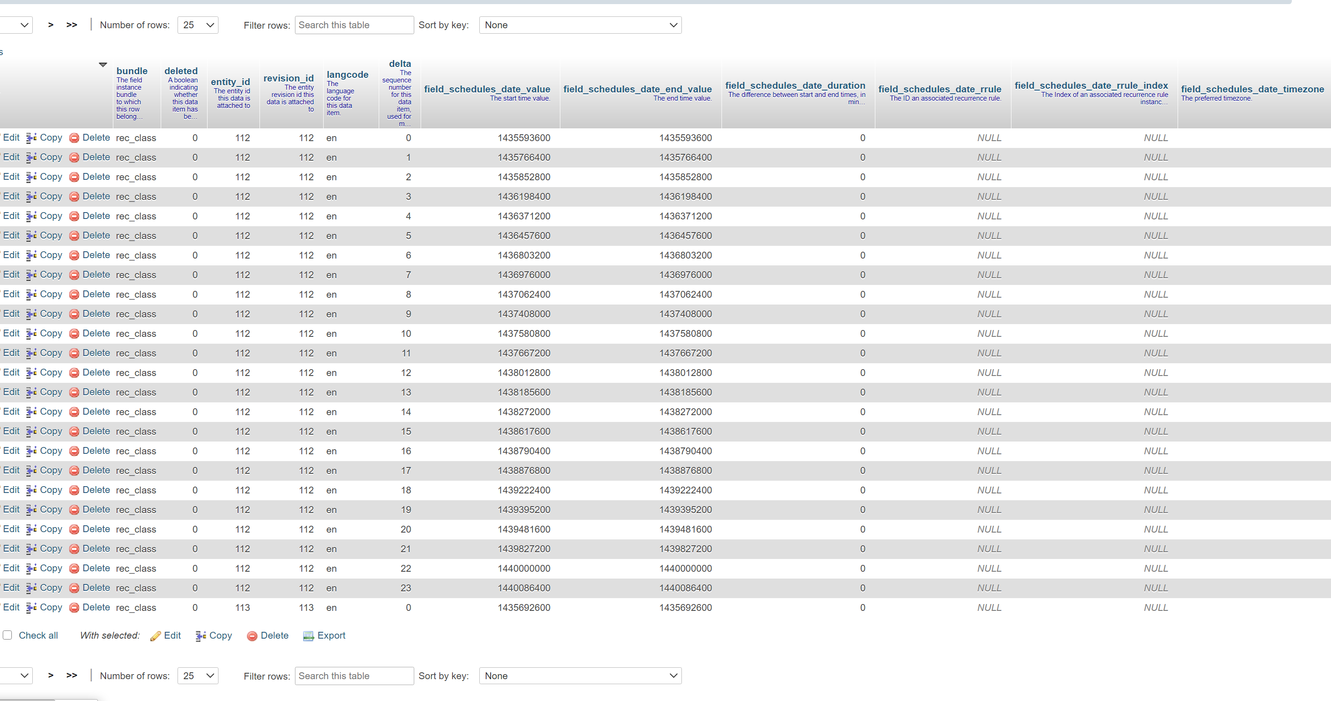Open the top Sort by key dropdown
The height and width of the screenshot is (701, 1331).
[580, 25]
